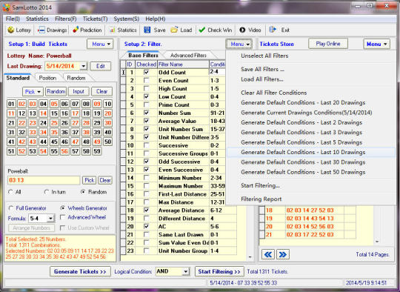Launch the Prediction tool icon
Viewport: 400px width, 292px height.
coord(76,30)
